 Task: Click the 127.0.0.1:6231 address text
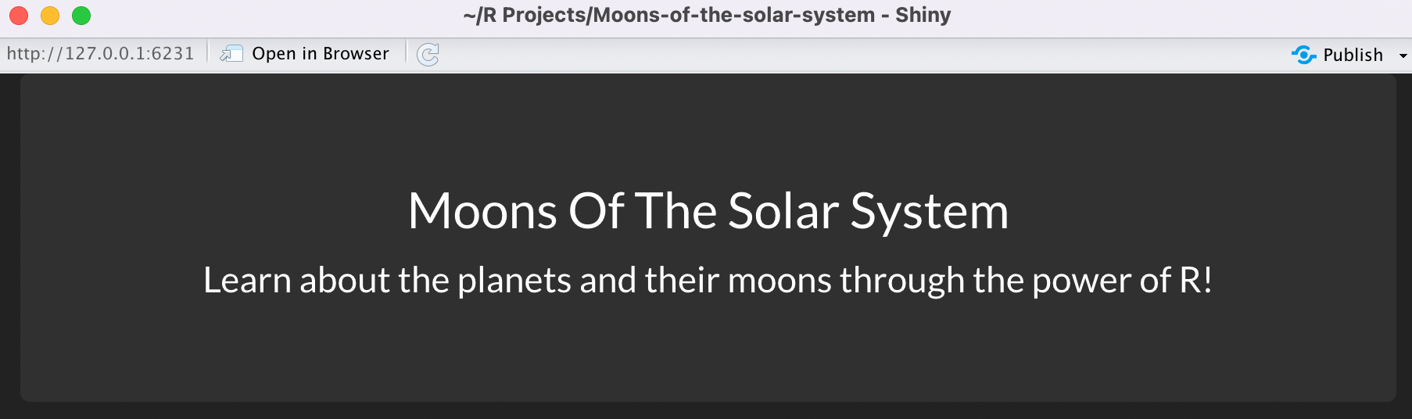100,54
